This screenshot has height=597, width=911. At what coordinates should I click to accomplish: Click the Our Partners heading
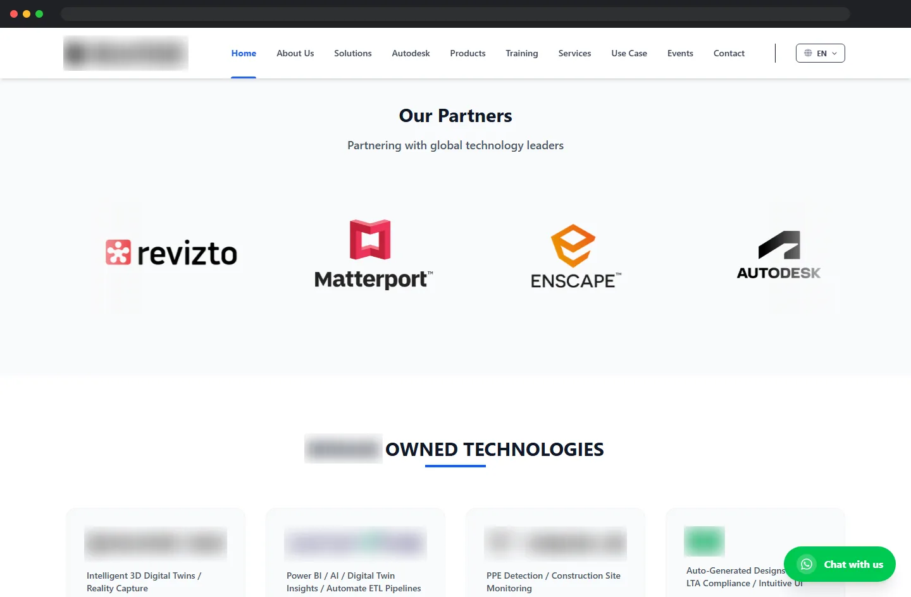455,116
